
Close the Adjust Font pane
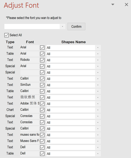click(x=126, y=5)
